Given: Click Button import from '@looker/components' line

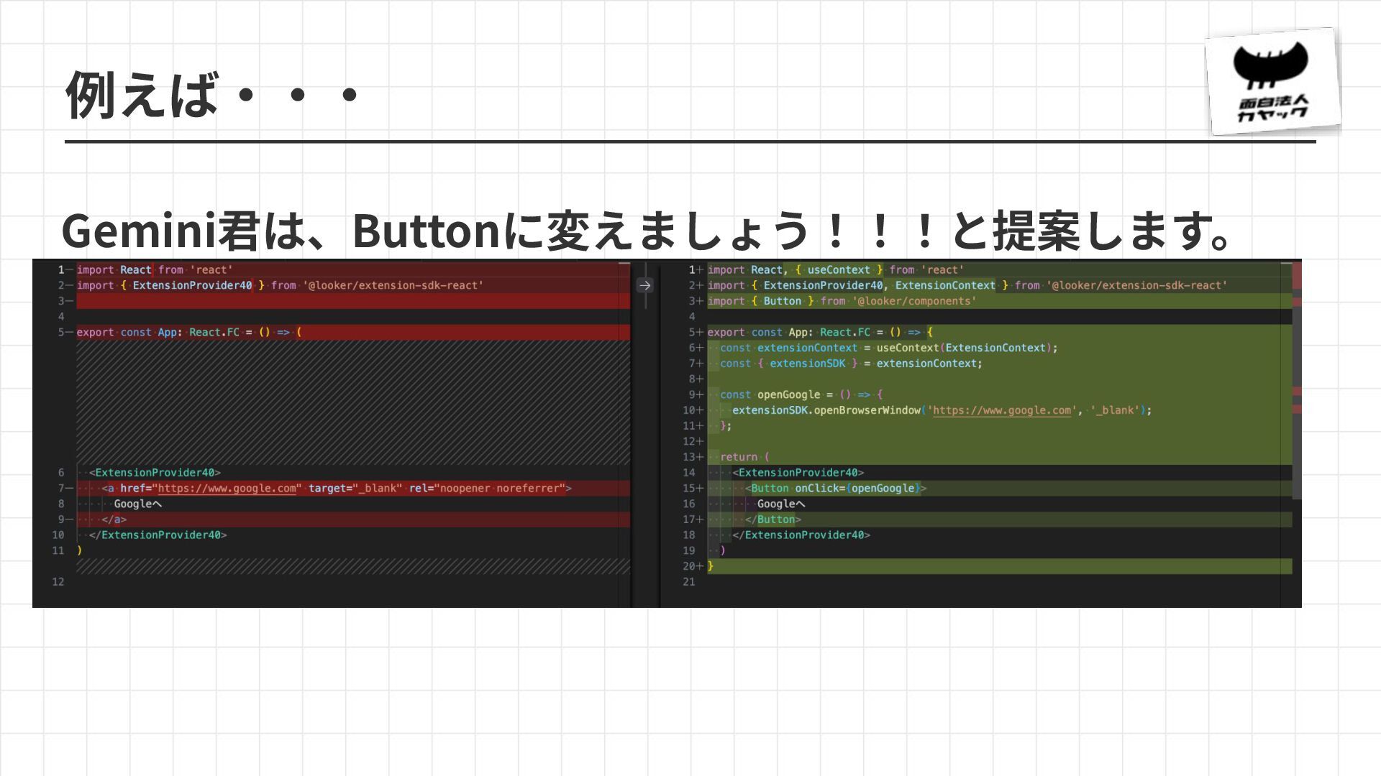Looking at the screenshot, I should click(x=842, y=301).
